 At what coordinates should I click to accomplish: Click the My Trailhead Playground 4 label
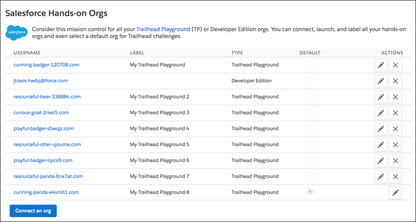tap(160, 128)
